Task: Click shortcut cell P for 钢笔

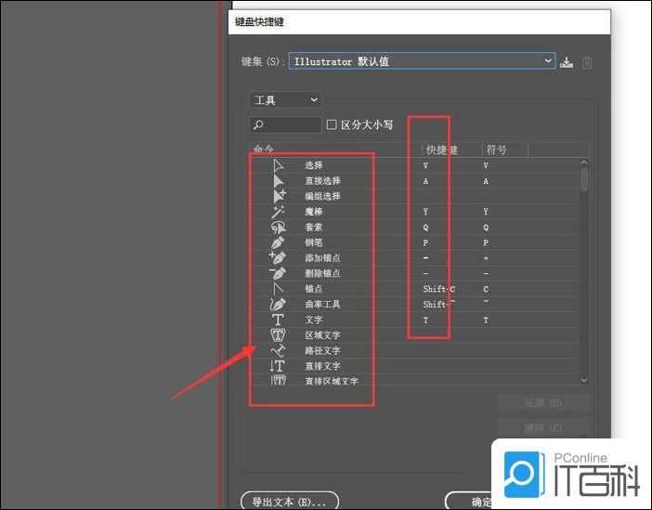Action: coord(425,242)
